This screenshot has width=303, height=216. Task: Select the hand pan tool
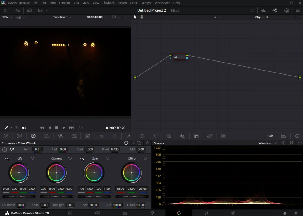[141, 17]
